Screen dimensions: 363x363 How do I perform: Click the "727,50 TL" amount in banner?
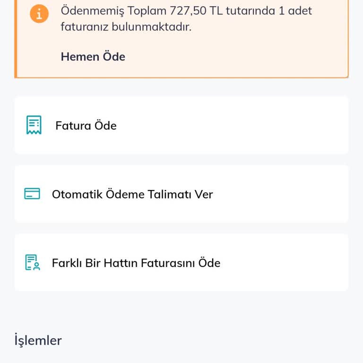coord(196,11)
